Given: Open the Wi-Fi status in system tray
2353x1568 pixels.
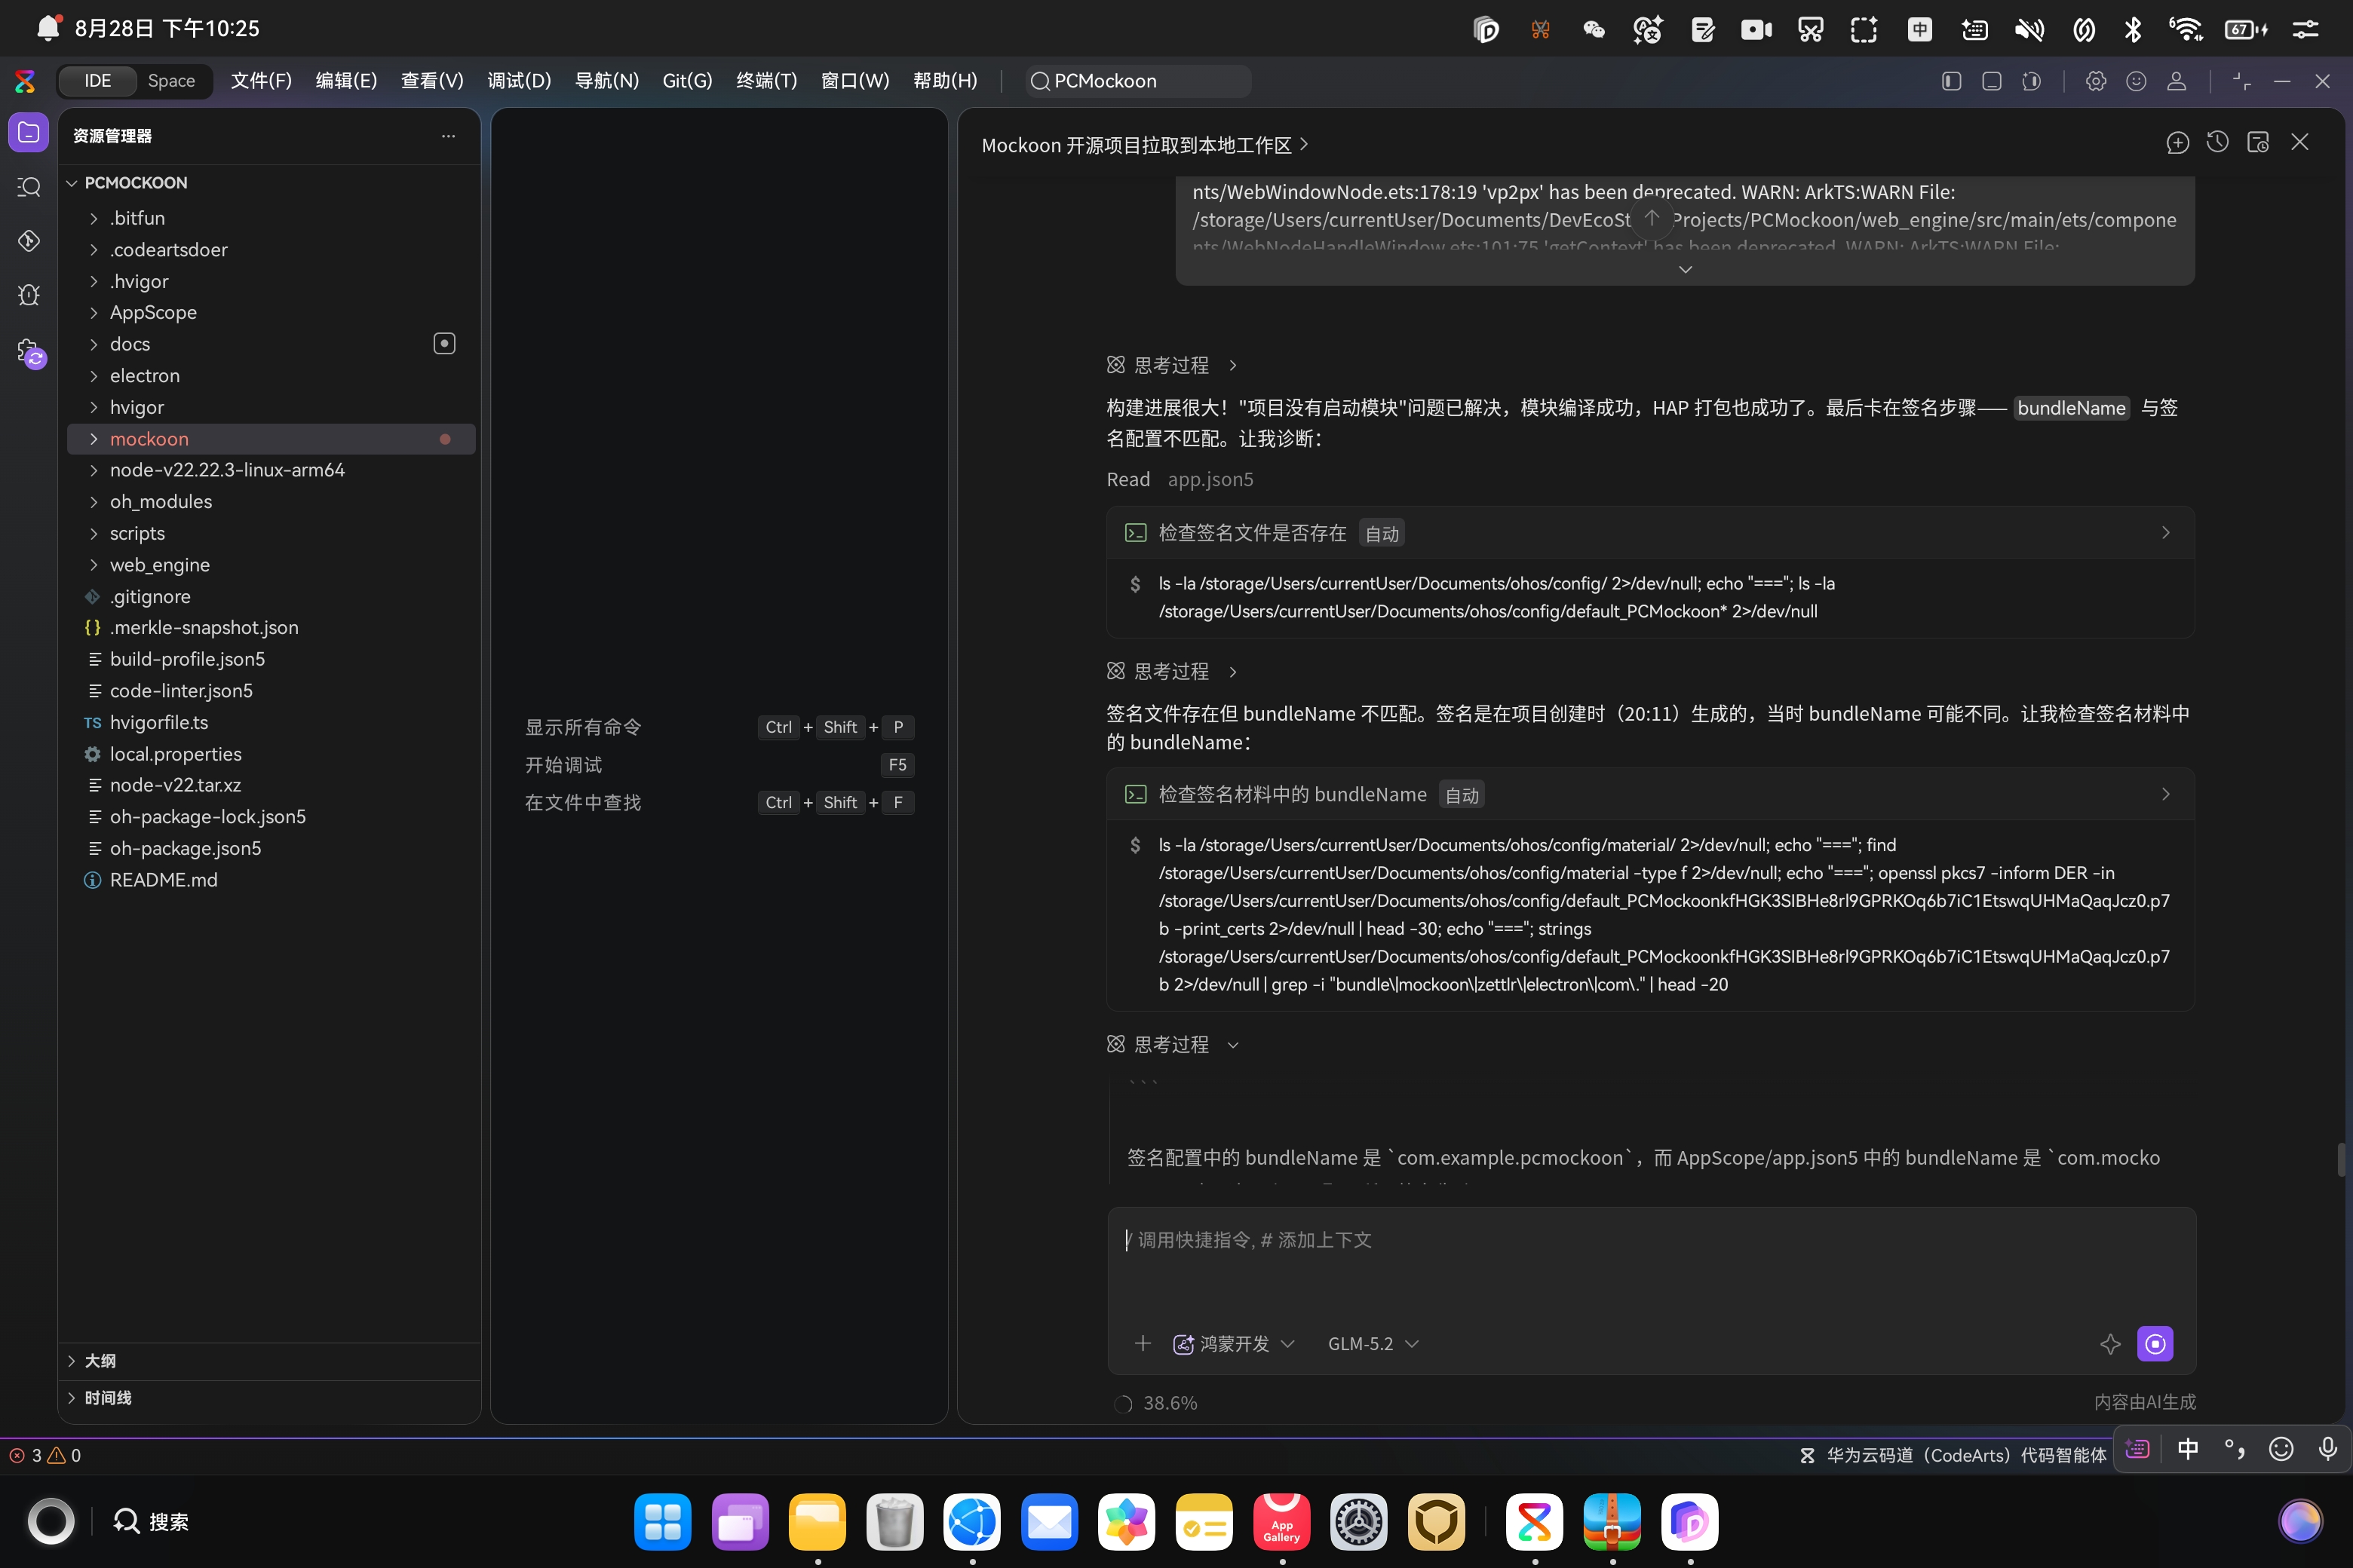Looking at the screenshot, I should [x=2185, y=29].
